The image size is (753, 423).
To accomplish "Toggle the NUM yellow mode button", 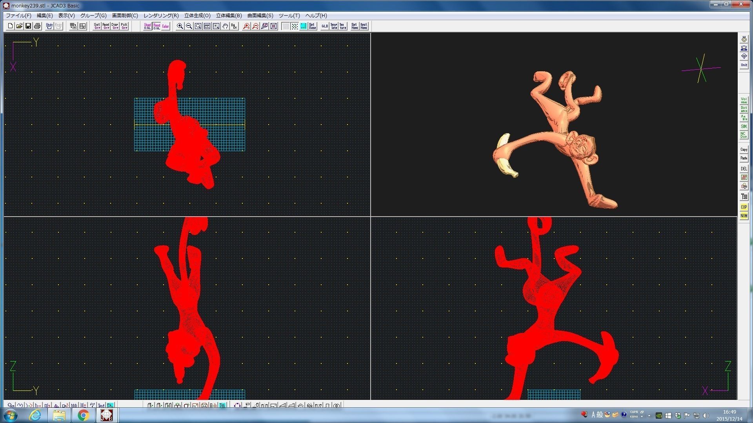I will click(744, 216).
